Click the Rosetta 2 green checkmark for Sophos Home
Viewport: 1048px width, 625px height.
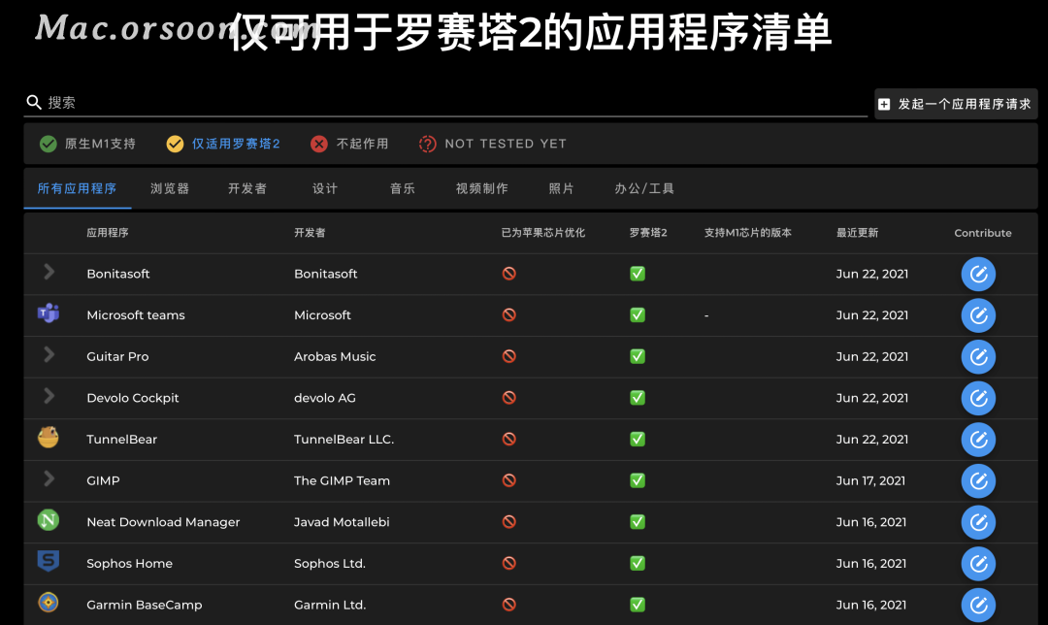638,564
